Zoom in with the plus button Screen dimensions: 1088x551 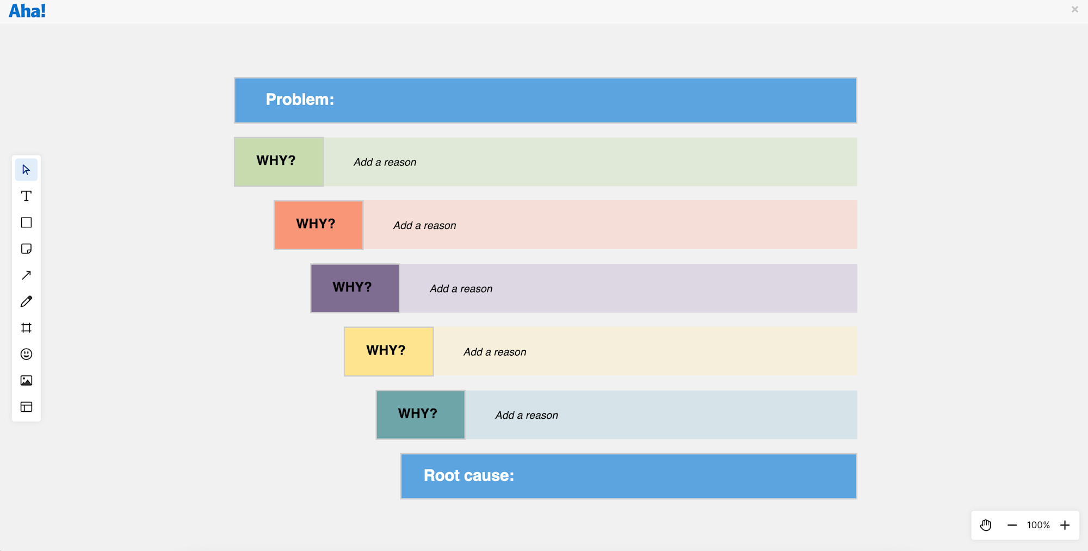[x=1065, y=525]
